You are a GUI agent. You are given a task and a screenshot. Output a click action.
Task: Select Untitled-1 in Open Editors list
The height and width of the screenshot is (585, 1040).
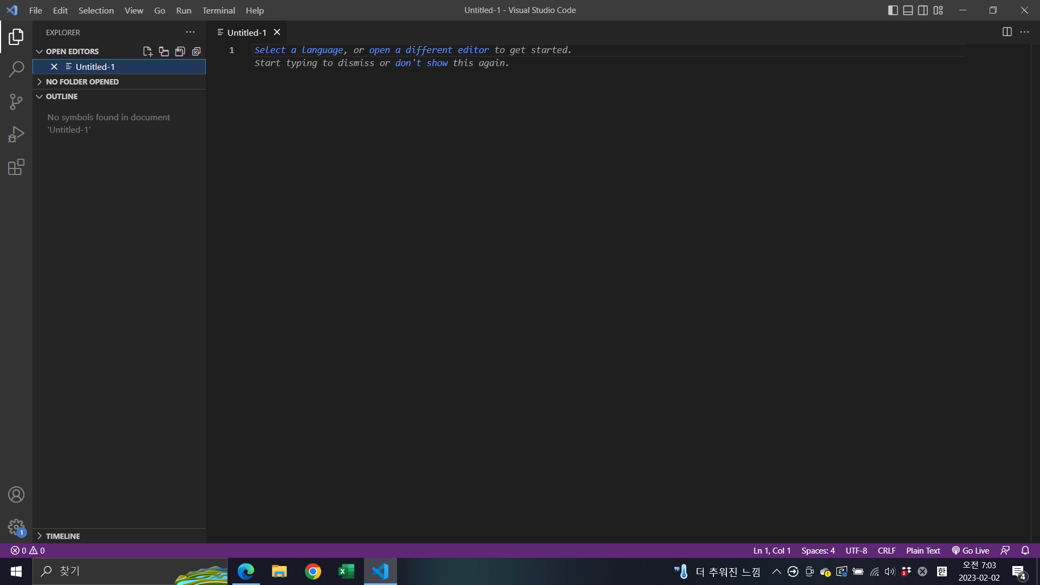click(x=119, y=67)
